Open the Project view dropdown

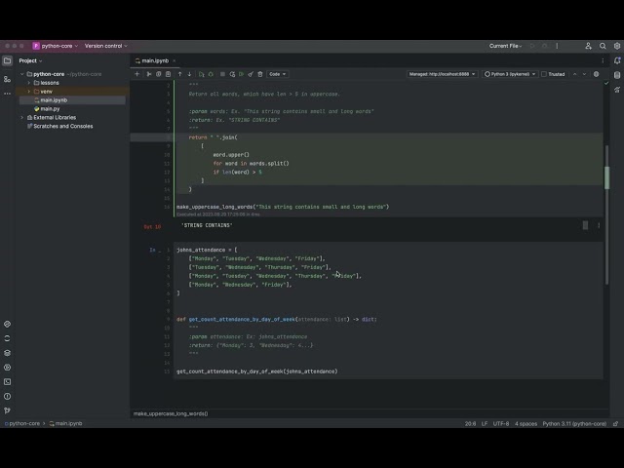coord(30,60)
